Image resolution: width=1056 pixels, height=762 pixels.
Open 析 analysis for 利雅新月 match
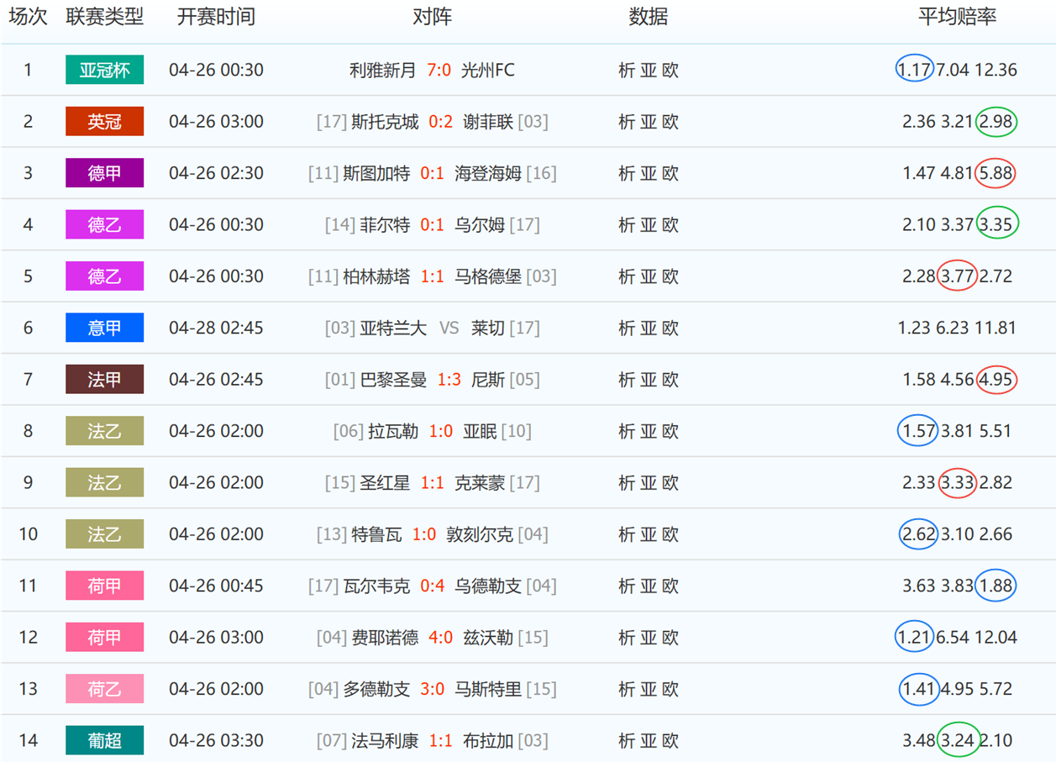tap(627, 70)
